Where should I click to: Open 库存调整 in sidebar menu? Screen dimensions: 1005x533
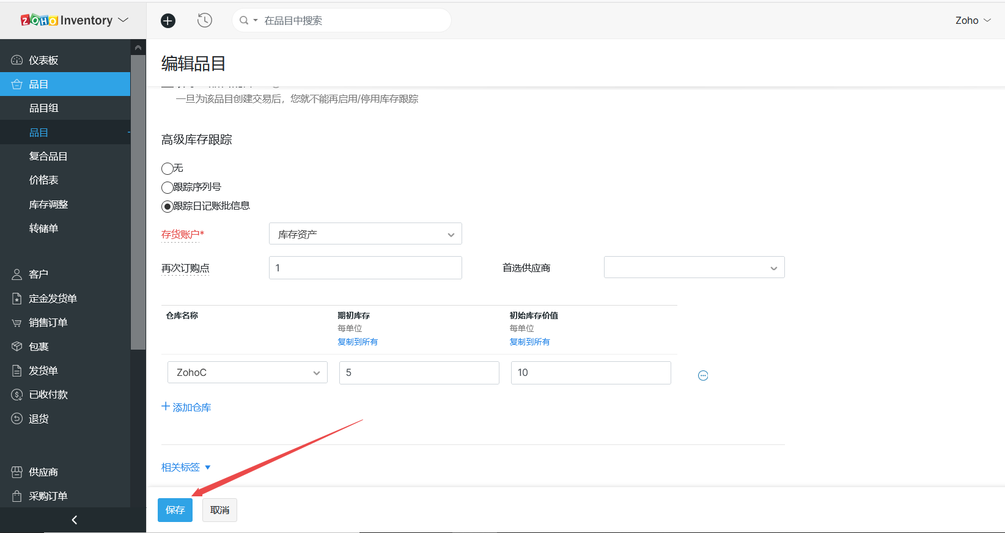48,204
